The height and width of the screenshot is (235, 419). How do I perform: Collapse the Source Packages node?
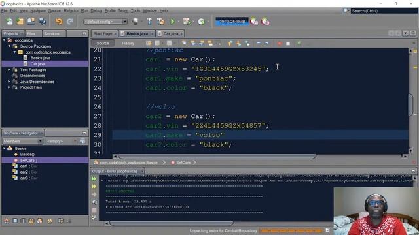(9, 46)
